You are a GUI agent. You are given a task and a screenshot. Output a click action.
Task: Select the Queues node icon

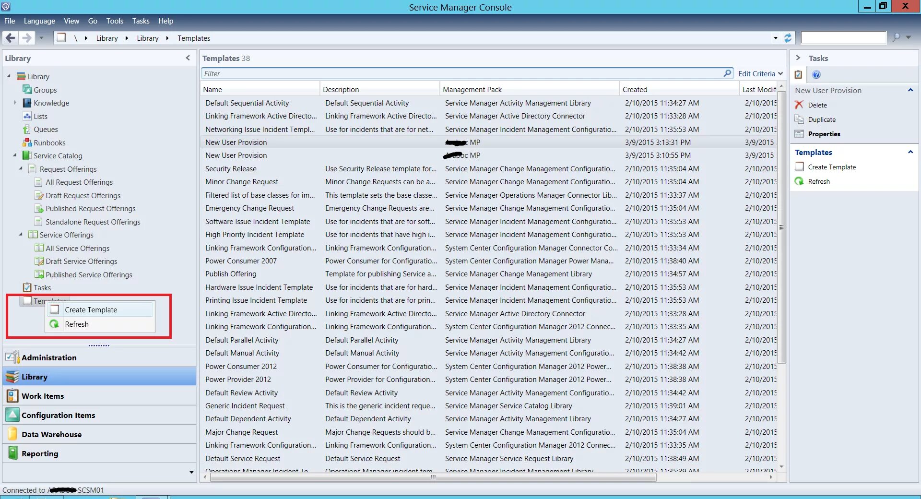tap(27, 129)
